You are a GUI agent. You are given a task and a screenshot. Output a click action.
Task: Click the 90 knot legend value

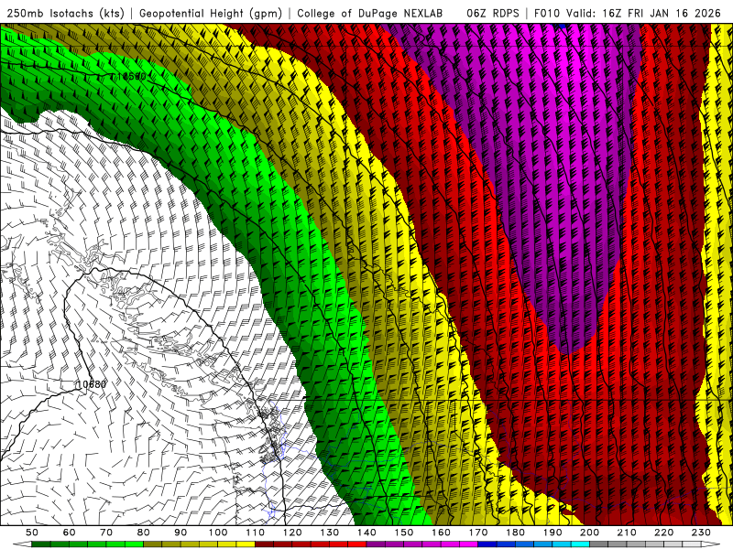point(181,533)
